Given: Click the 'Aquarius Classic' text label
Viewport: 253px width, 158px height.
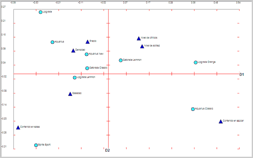Looking at the screenshot, I should click(204, 109).
